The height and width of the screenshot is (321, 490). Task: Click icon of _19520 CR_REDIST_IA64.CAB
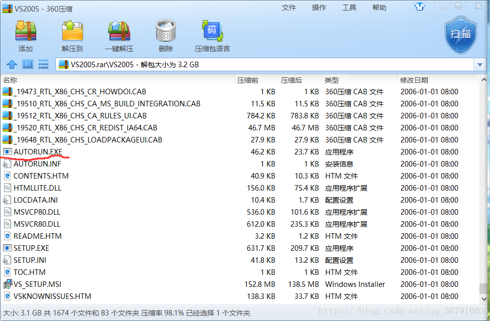[8, 127]
